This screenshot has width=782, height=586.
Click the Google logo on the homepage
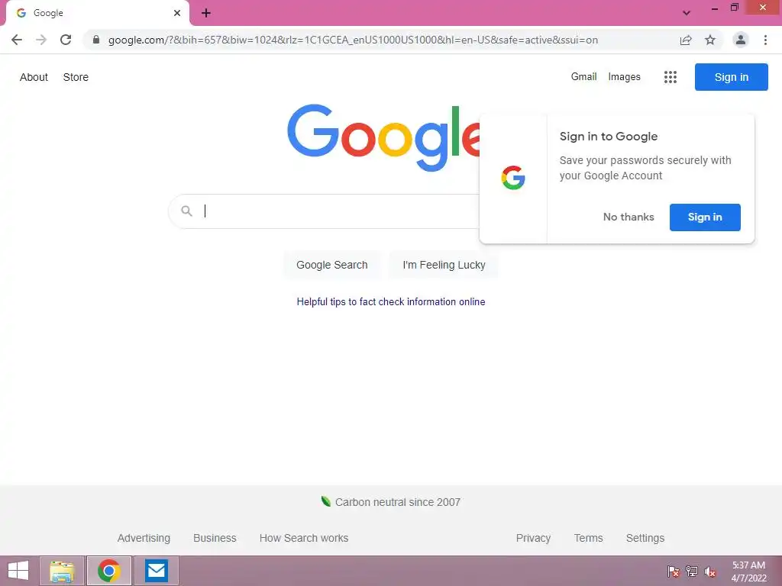[x=384, y=138]
